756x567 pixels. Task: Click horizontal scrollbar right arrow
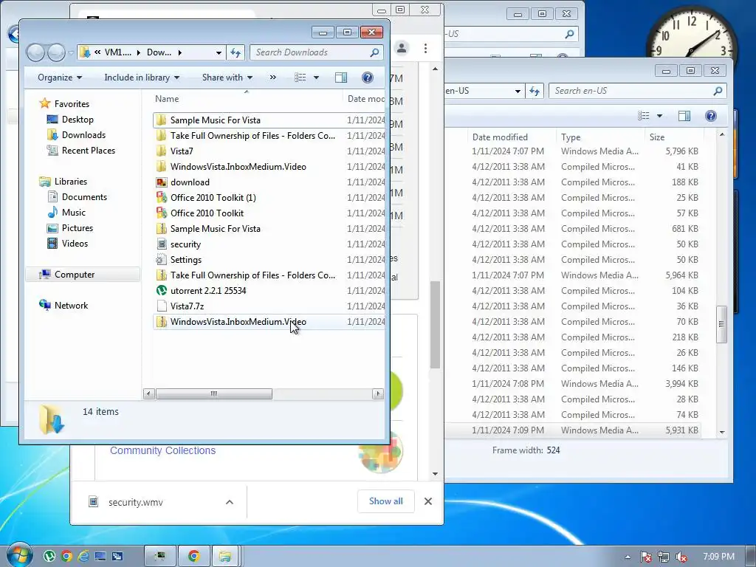(378, 394)
